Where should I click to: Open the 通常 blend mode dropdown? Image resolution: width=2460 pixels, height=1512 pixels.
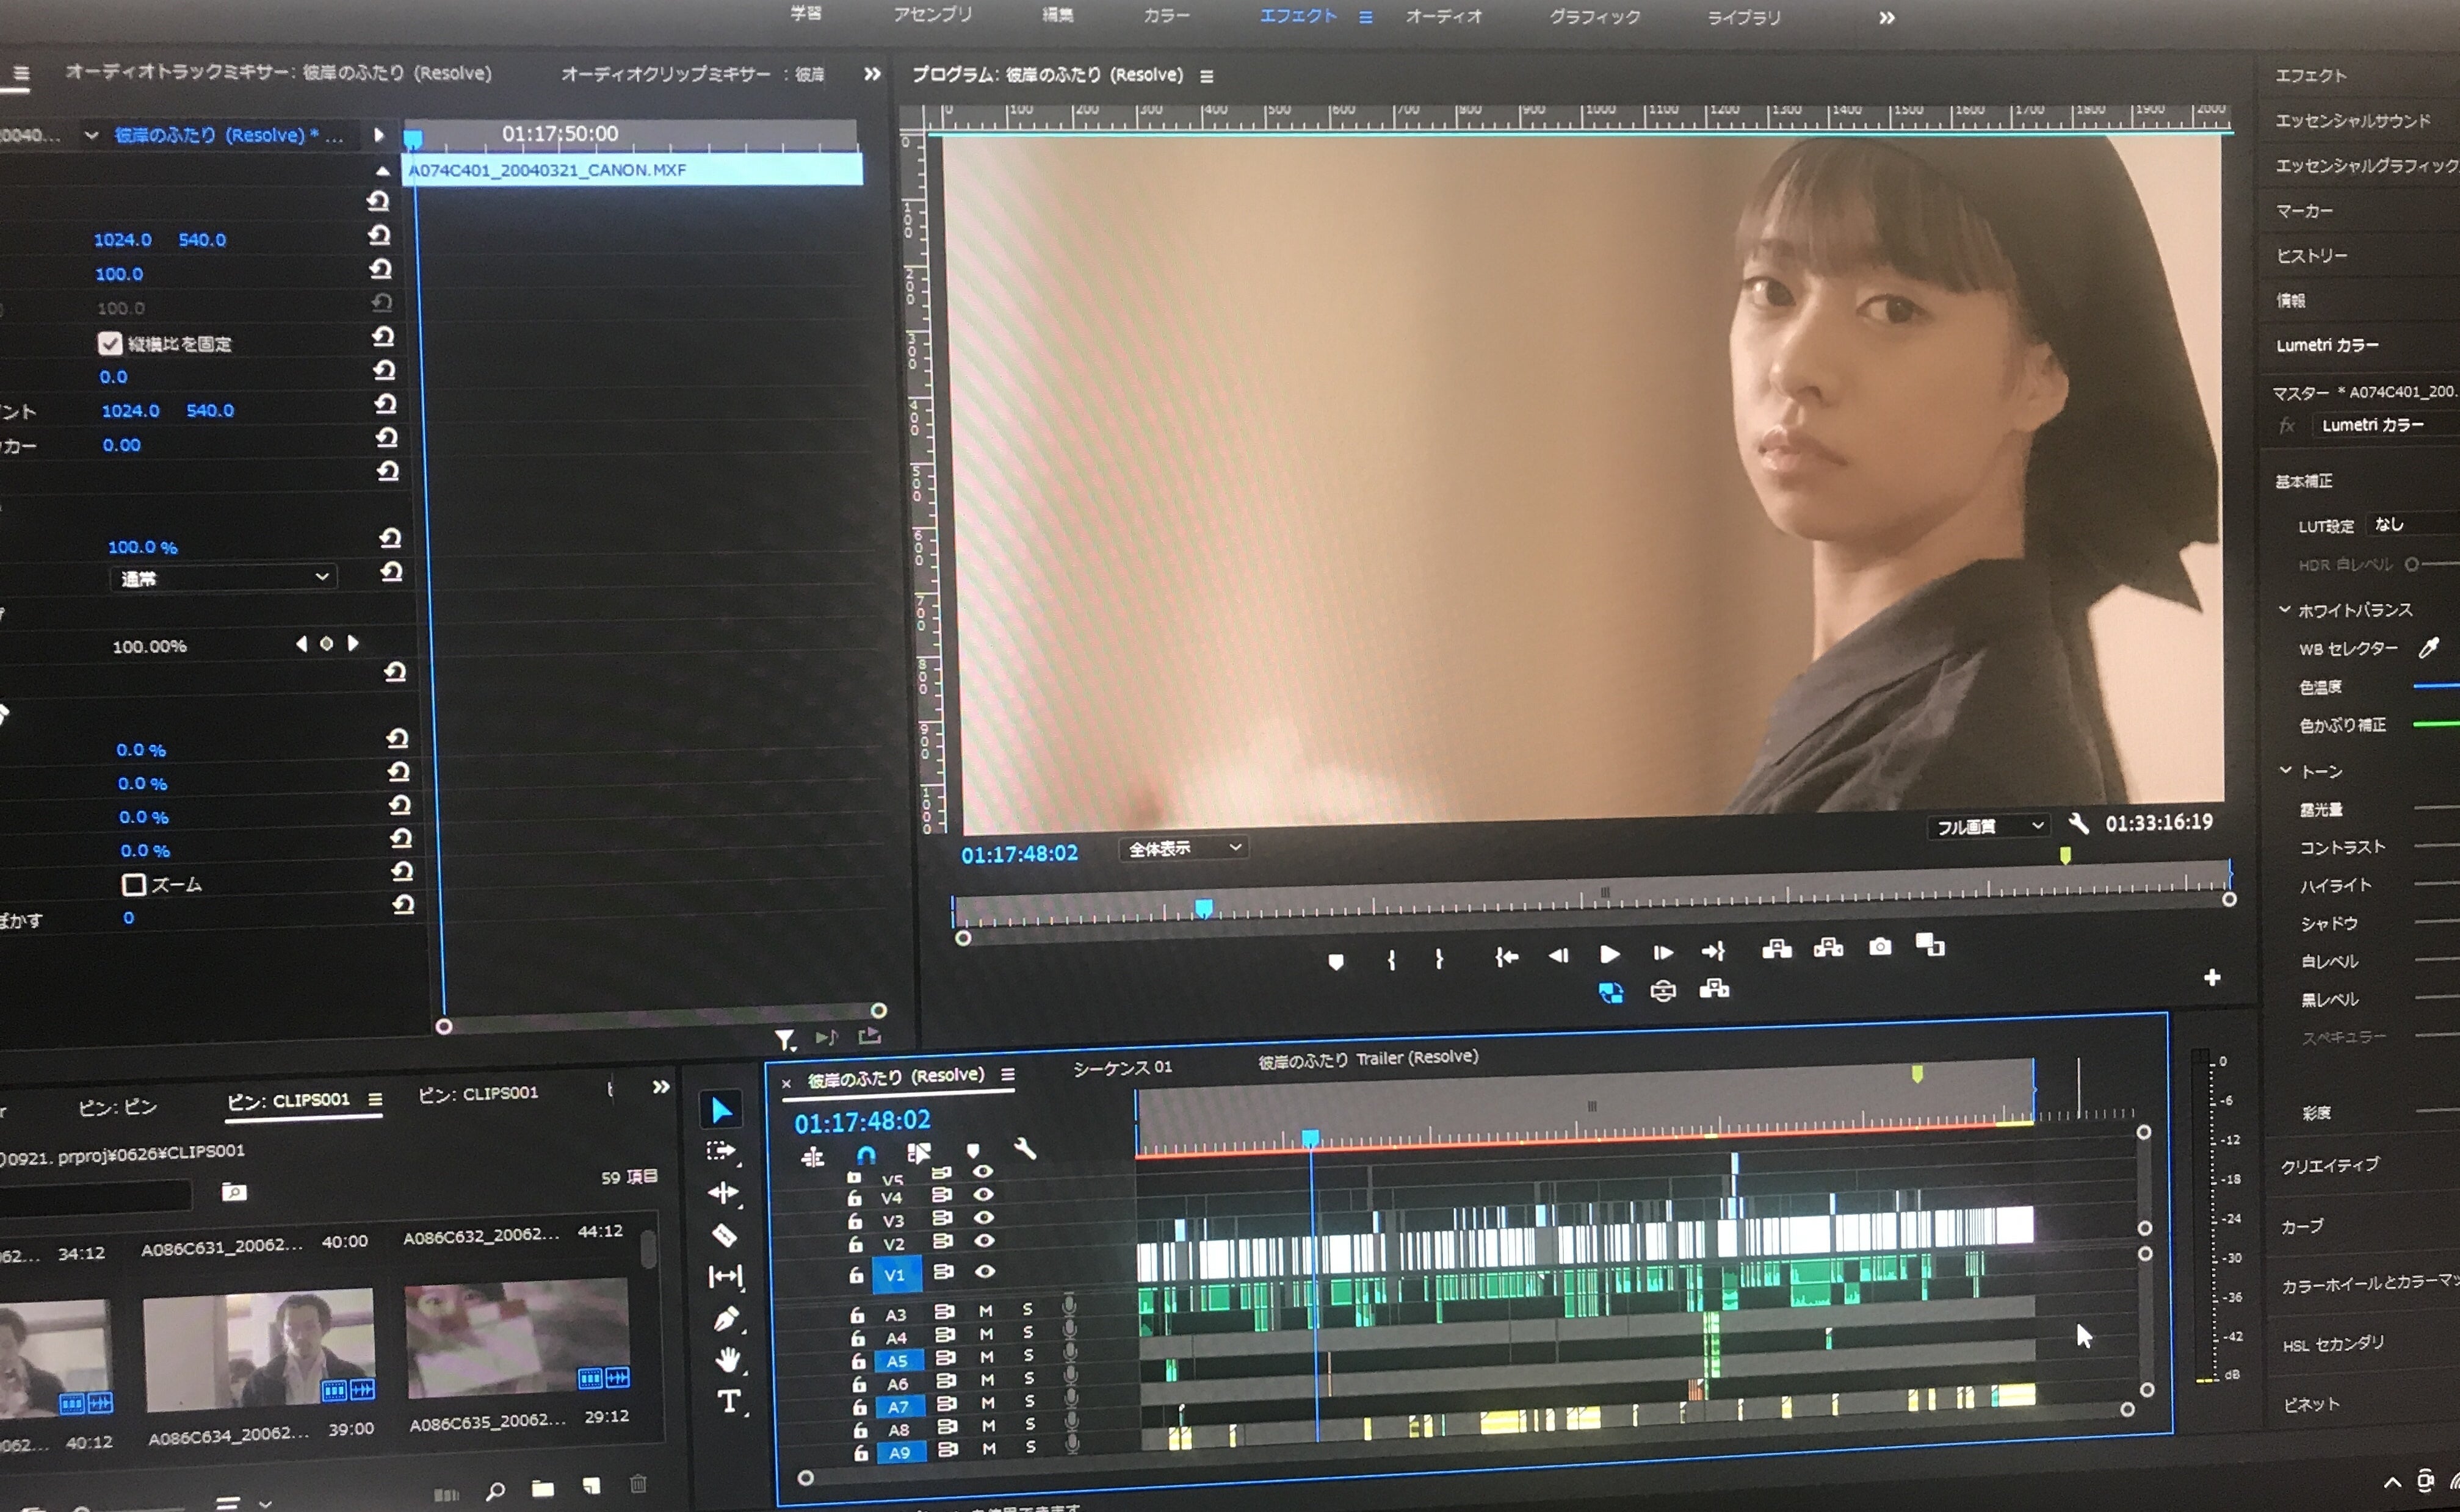(223, 577)
